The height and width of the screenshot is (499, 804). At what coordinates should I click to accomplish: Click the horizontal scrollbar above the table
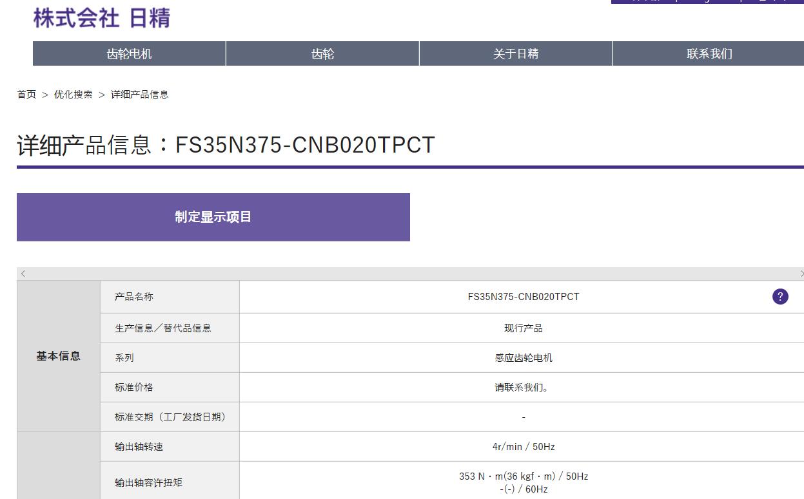pyautogui.click(x=411, y=273)
